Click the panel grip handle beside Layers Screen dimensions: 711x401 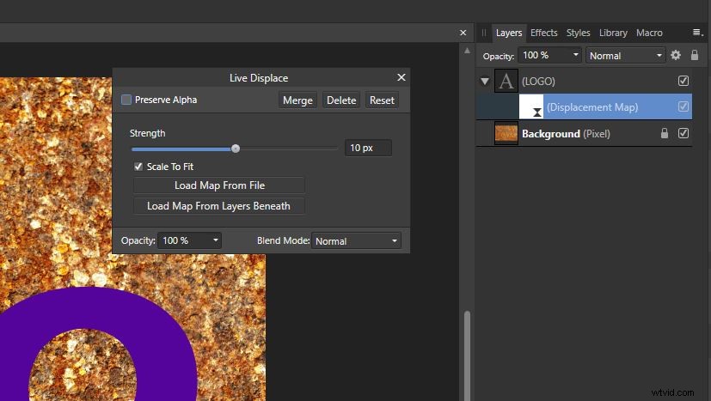(484, 33)
